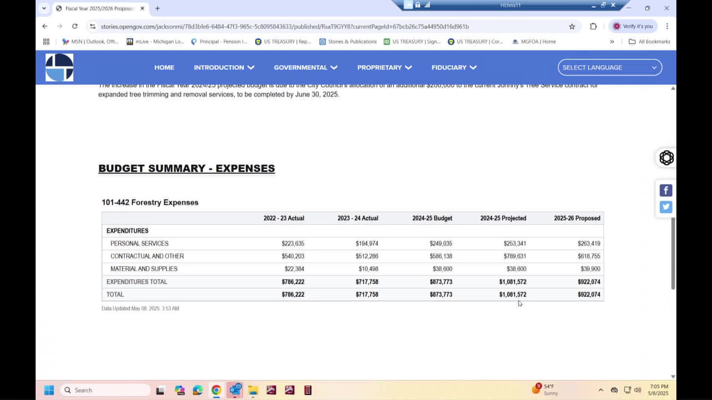Open mLive Michigan bookmark
This screenshot has height=400, width=712.
(x=155, y=41)
